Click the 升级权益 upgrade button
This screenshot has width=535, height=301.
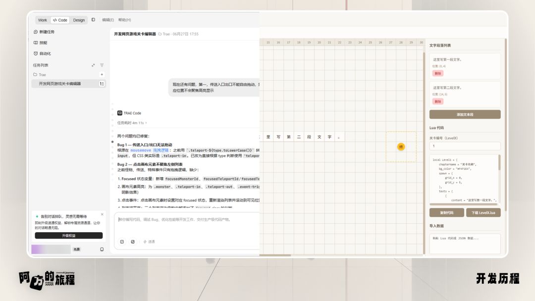68,236
